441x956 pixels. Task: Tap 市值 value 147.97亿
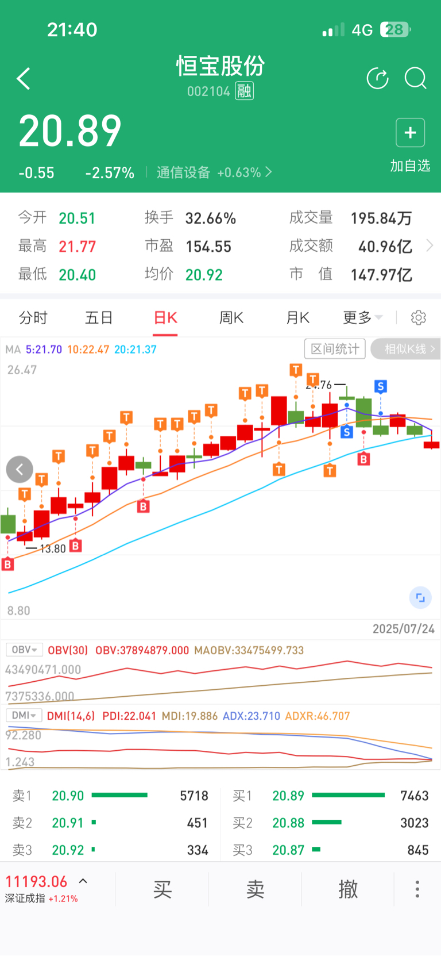click(x=381, y=275)
